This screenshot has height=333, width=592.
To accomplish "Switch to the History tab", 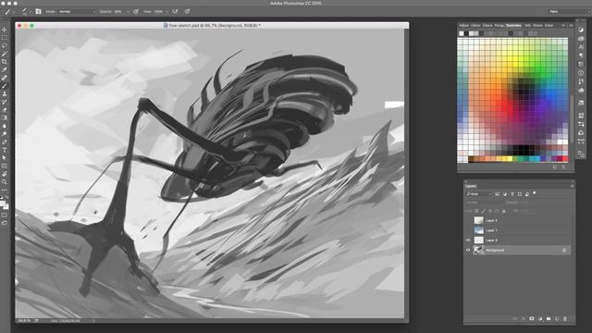I will click(537, 25).
